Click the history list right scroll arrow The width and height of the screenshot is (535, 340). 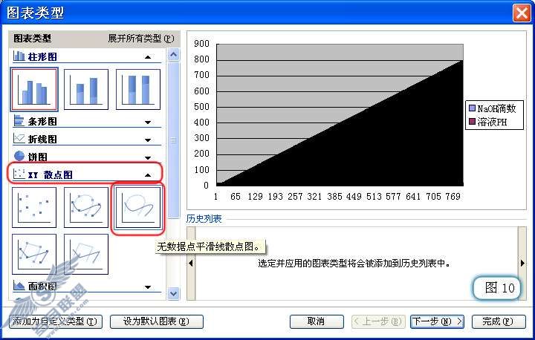coord(522,263)
